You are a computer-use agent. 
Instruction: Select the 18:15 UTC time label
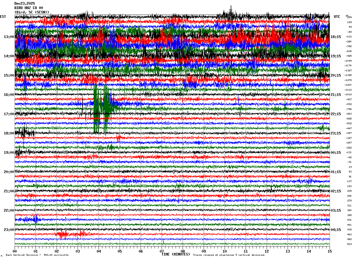coord(336,37)
